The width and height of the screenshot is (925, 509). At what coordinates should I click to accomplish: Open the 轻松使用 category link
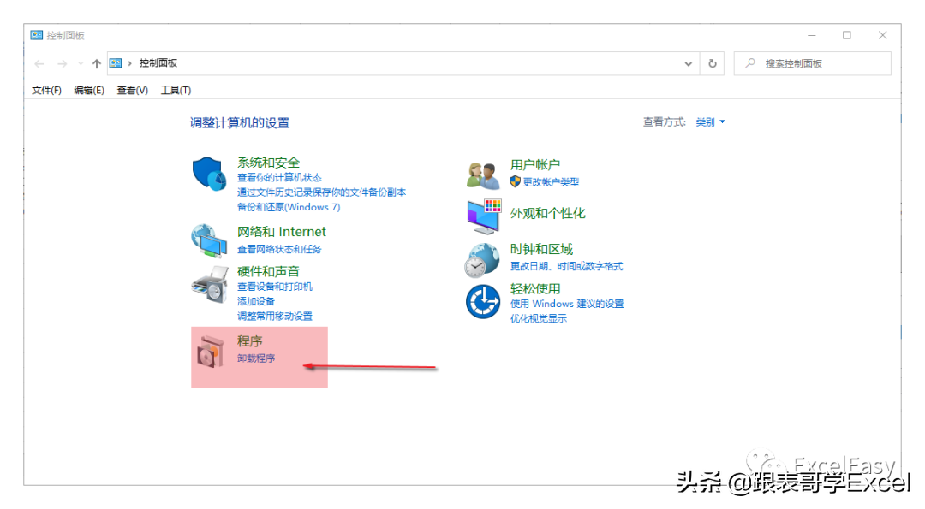535,288
